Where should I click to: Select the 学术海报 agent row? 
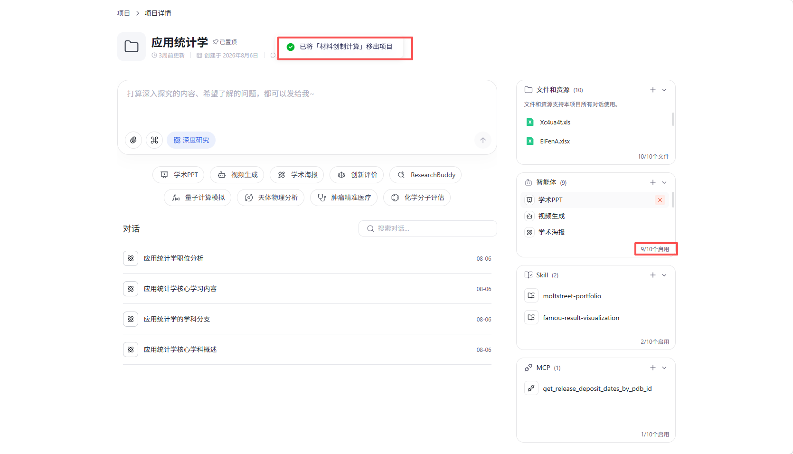pyautogui.click(x=595, y=232)
